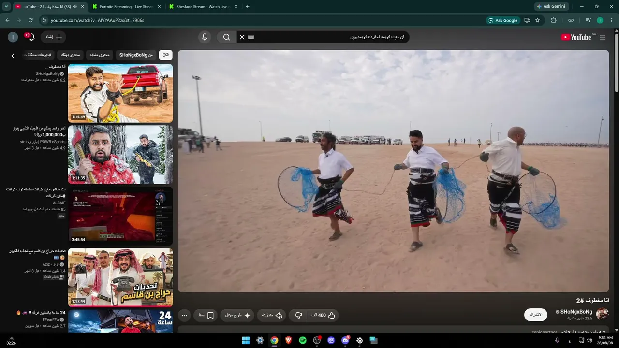
Task: Click the main video player
Action: (394, 171)
